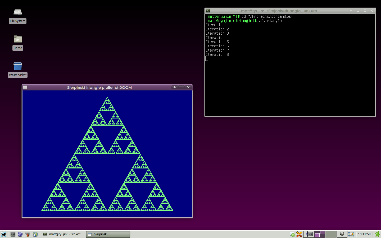Click the orange XChat tray icon

[299, 234]
